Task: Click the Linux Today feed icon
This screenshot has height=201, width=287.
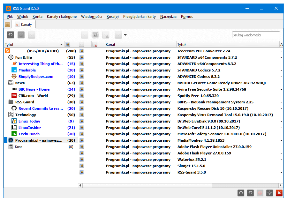Action: 14,121
